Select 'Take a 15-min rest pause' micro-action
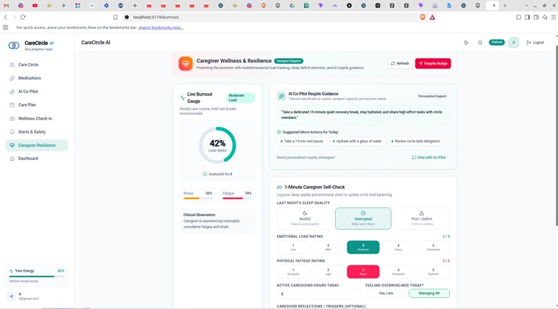 point(302,141)
